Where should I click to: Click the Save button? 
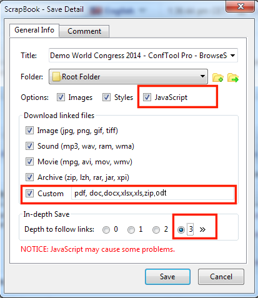(167, 277)
